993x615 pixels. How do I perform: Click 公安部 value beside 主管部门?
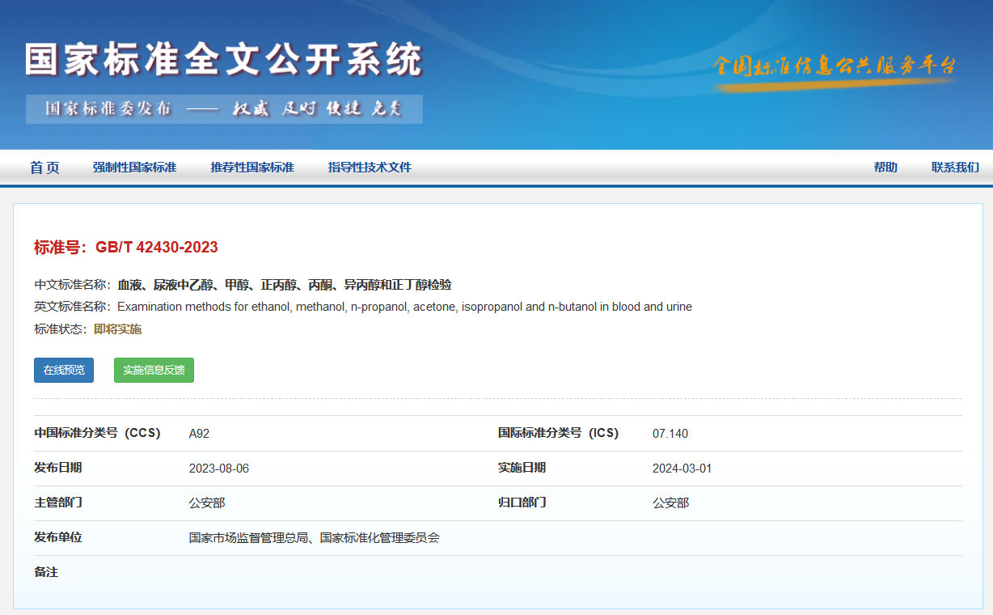coord(207,503)
